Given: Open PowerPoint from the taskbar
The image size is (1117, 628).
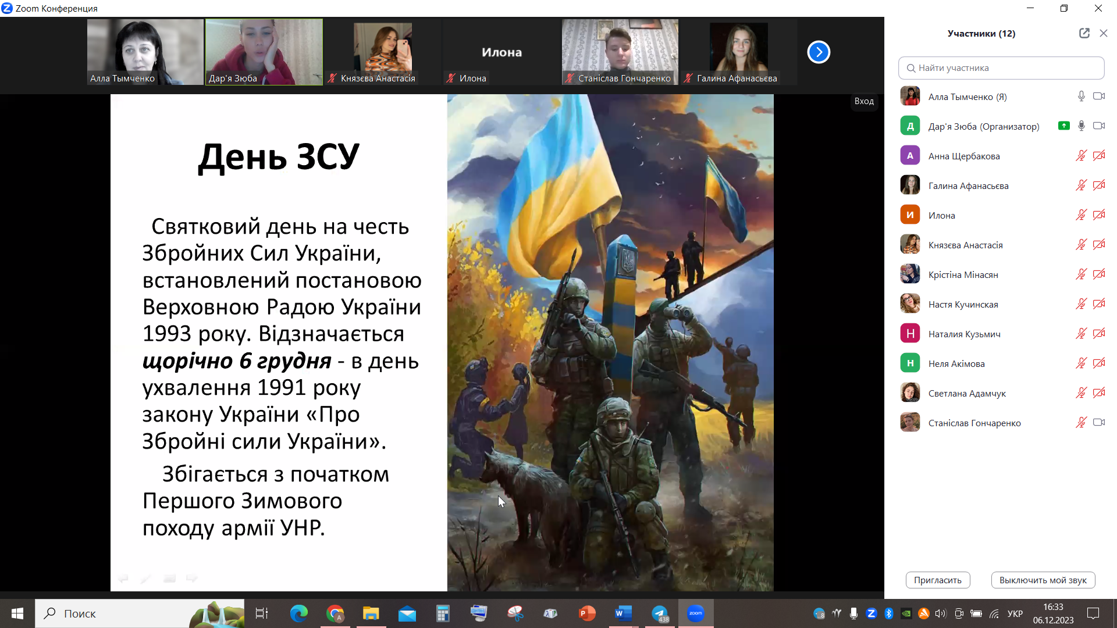Looking at the screenshot, I should tap(587, 613).
